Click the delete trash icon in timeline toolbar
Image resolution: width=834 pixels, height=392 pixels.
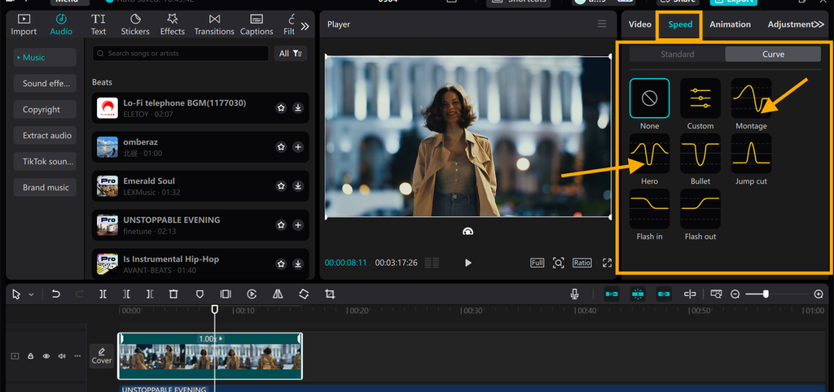click(173, 294)
